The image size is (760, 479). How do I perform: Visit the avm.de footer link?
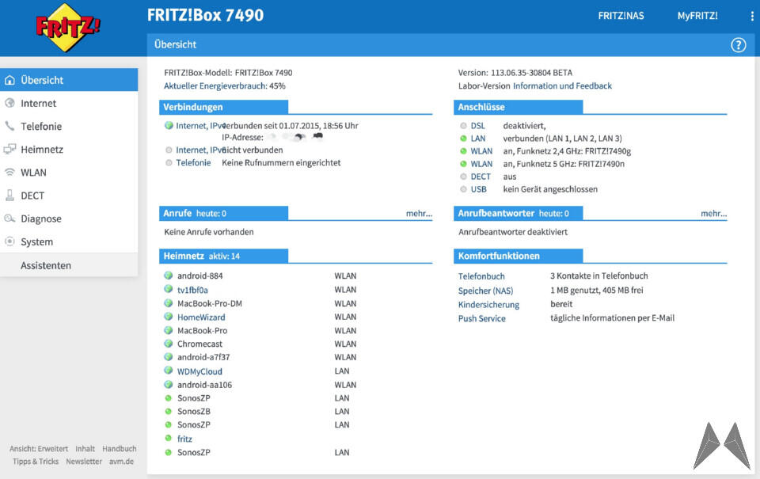point(121,462)
